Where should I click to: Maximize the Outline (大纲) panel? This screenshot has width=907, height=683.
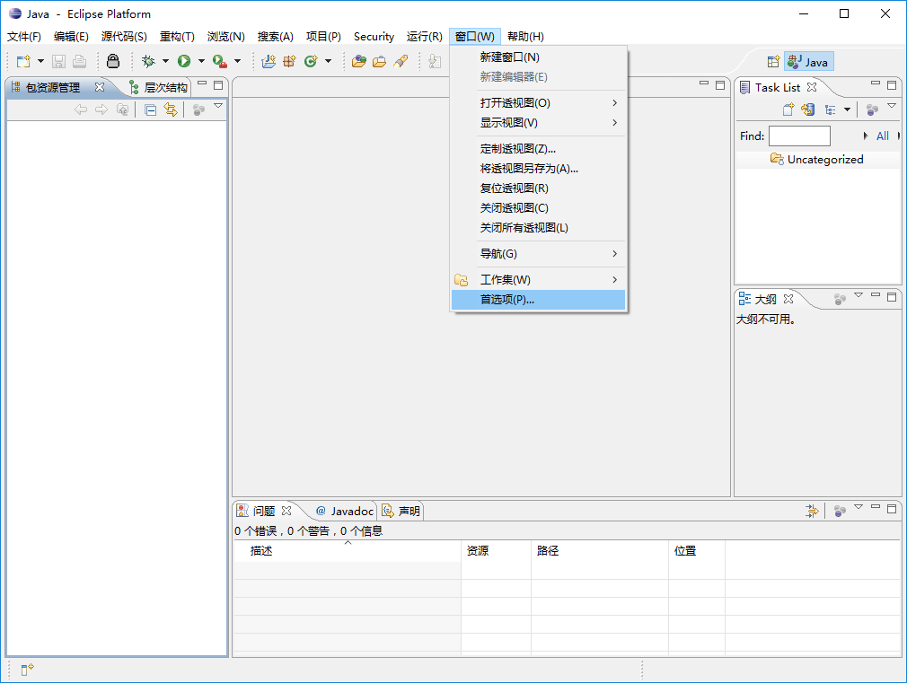[892, 297]
